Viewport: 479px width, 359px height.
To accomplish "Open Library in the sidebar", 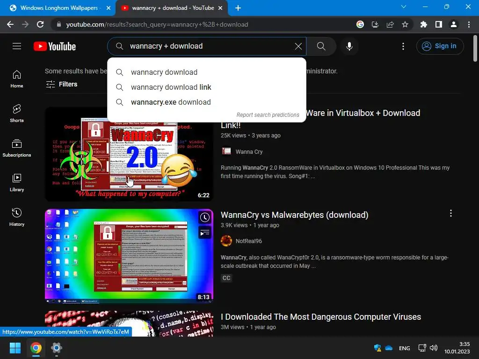I will [x=17, y=183].
